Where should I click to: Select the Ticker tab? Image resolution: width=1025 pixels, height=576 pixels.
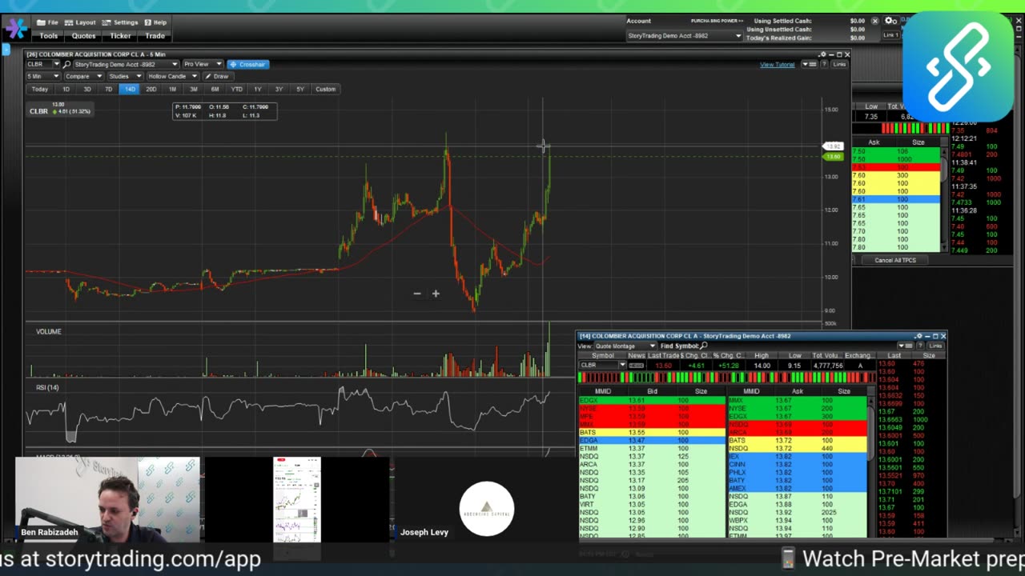pos(120,36)
